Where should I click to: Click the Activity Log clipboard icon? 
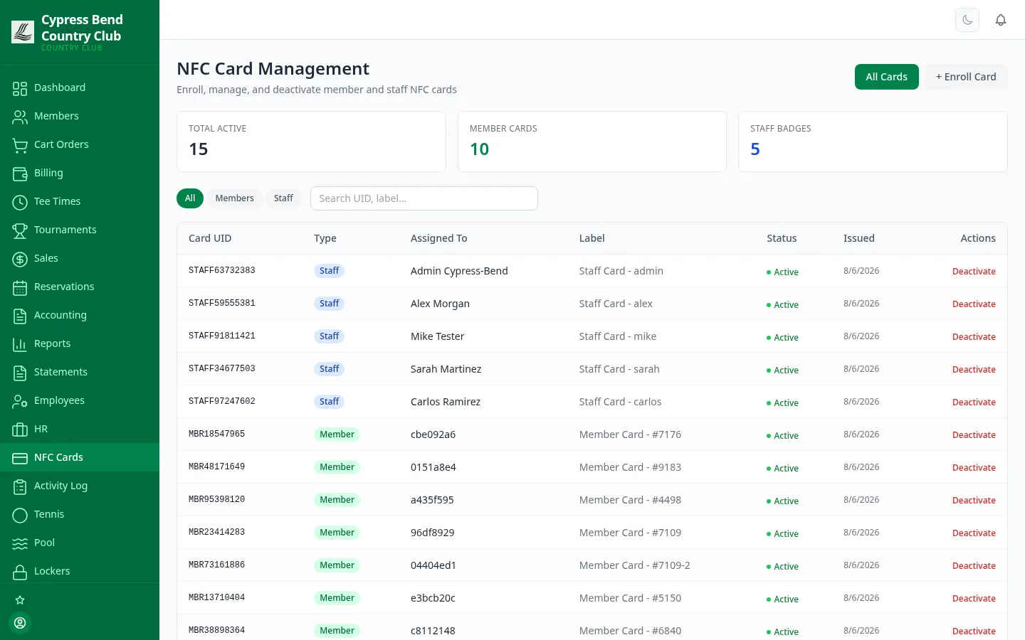(x=20, y=486)
